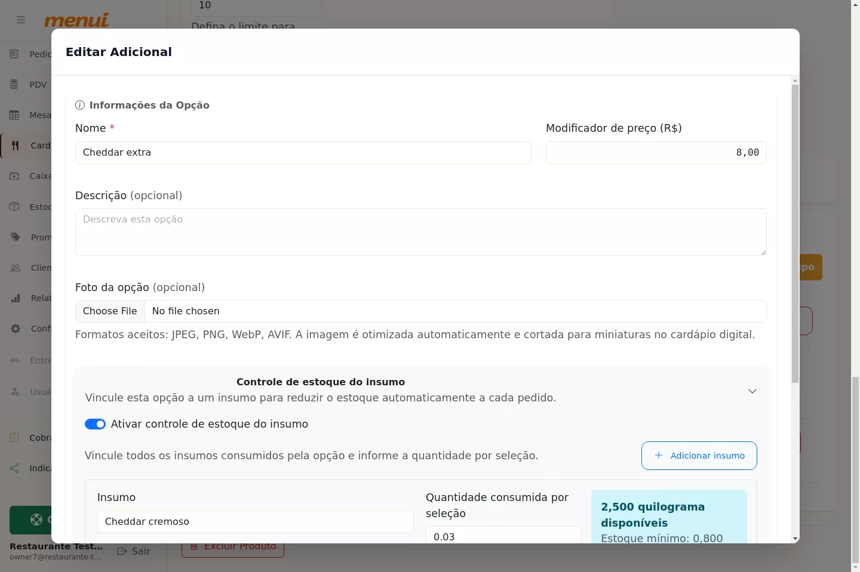Click the Choose File button
The width and height of the screenshot is (860, 572).
(110, 311)
